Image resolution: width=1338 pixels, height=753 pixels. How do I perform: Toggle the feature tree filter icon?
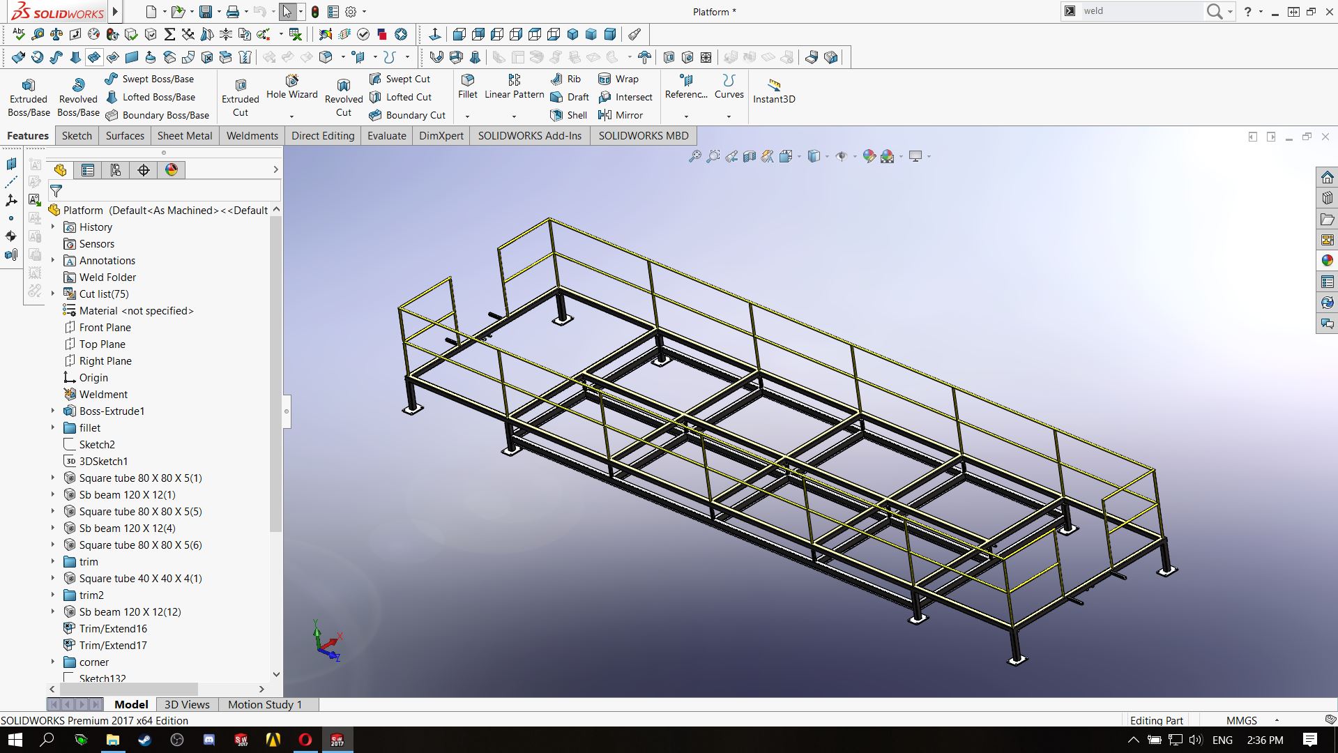(56, 190)
